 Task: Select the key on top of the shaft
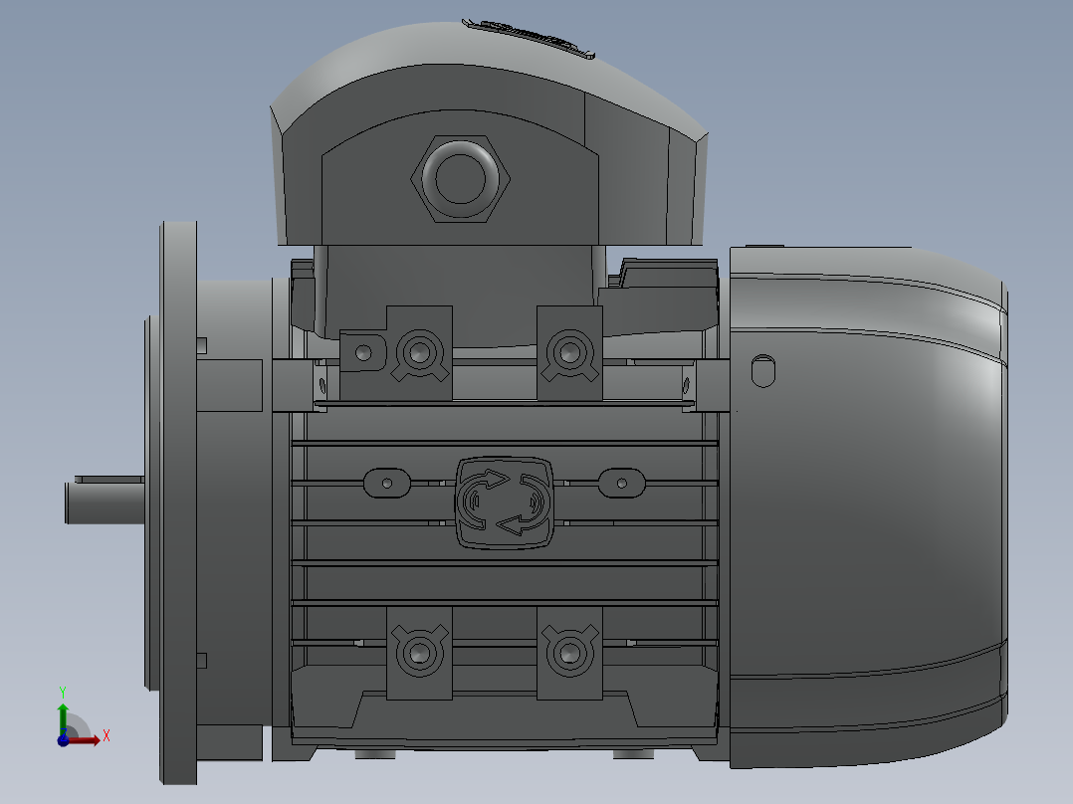[109, 479]
